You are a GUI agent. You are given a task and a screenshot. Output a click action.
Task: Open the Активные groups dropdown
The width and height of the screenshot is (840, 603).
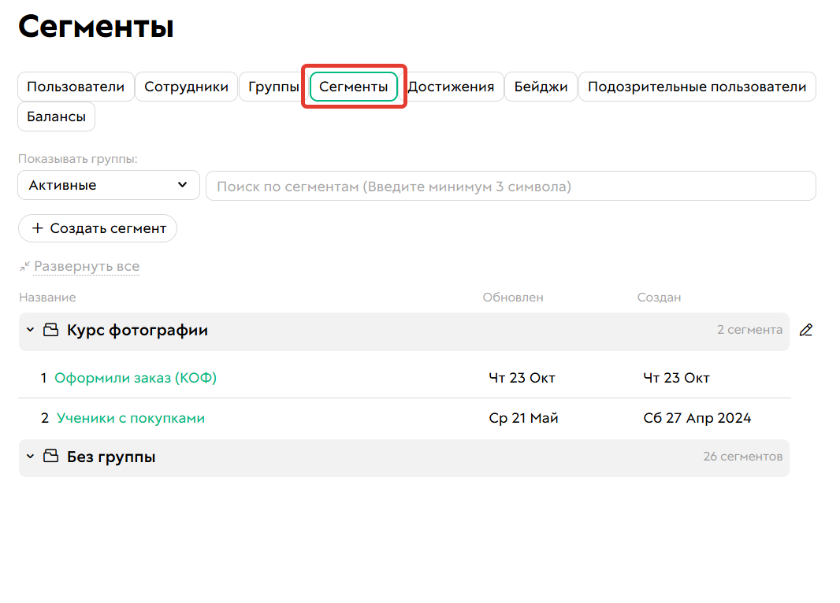click(x=108, y=185)
